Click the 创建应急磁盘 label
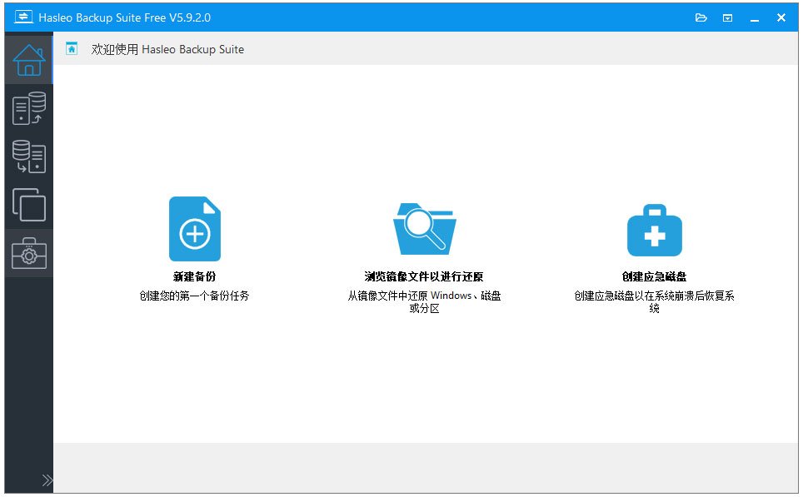803x497 pixels. [655, 277]
